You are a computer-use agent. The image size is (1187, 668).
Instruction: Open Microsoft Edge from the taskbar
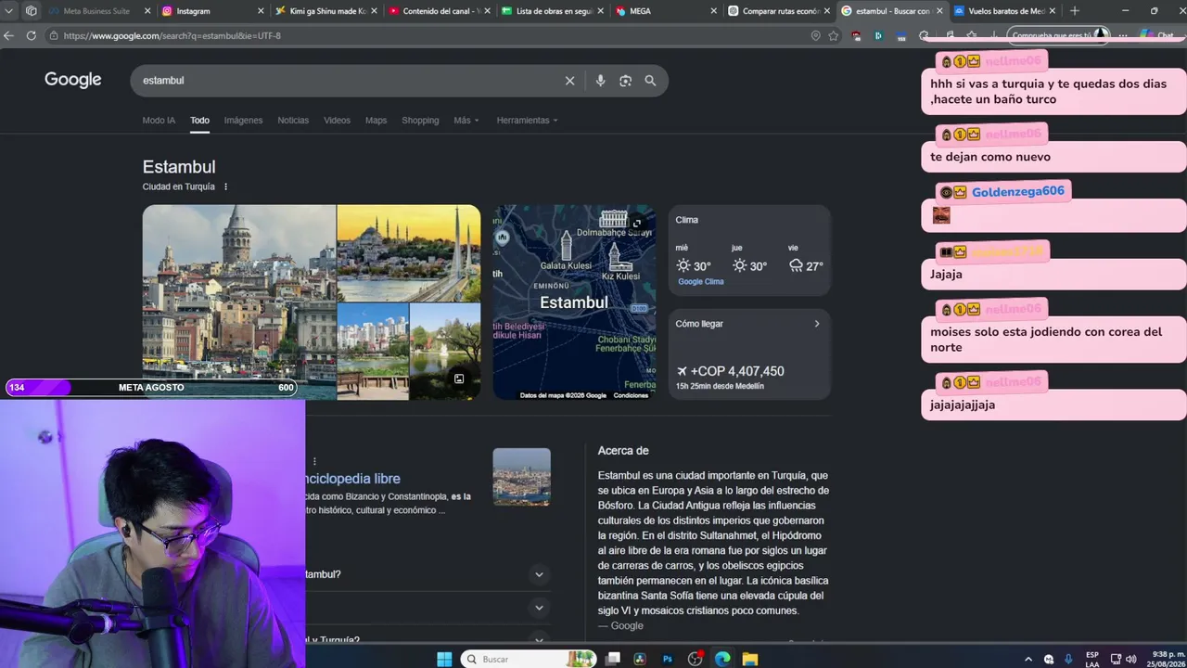pyautogui.click(x=722, y=659)
